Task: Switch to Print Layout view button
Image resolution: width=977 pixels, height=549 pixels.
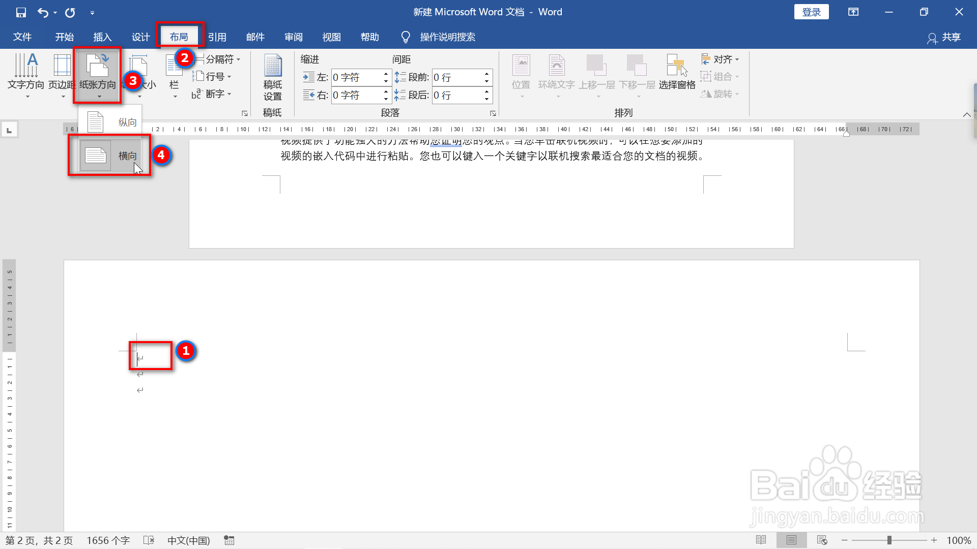Action: 791,540
